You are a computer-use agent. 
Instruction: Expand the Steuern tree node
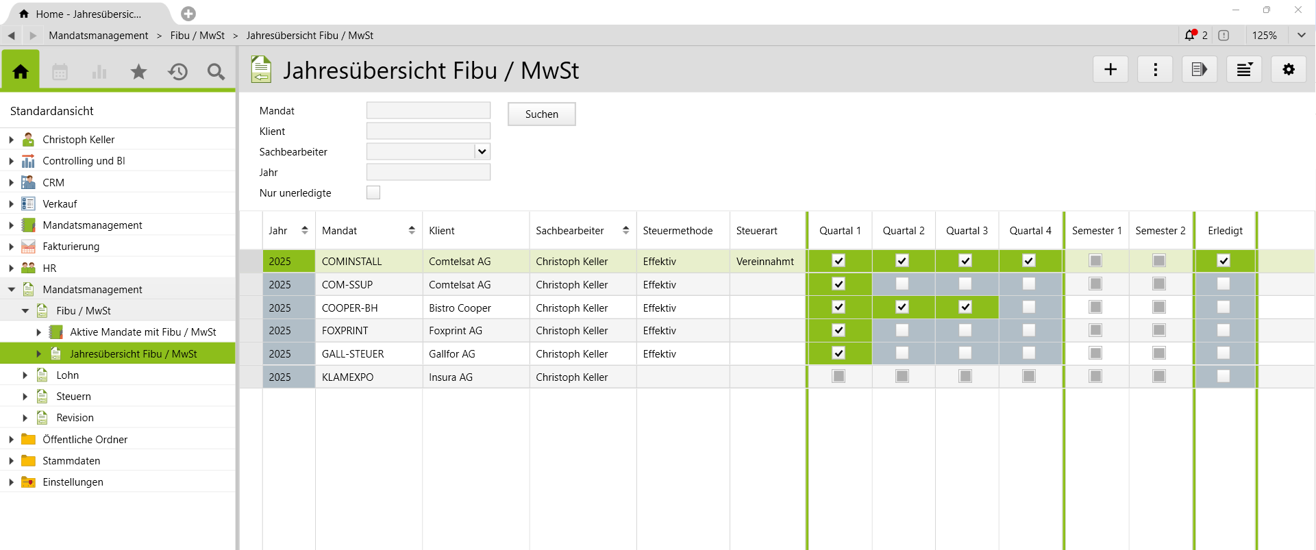[x=25, y=397]
